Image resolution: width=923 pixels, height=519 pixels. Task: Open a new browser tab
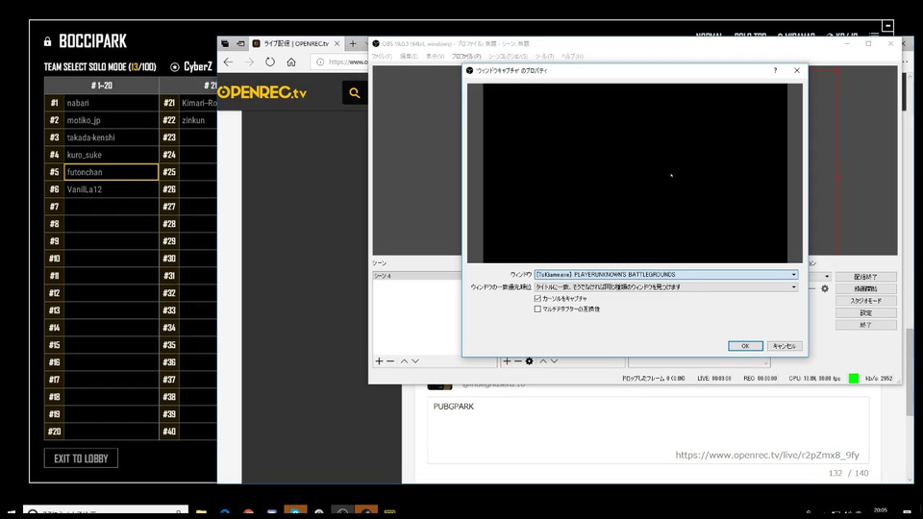click(353, 43)
